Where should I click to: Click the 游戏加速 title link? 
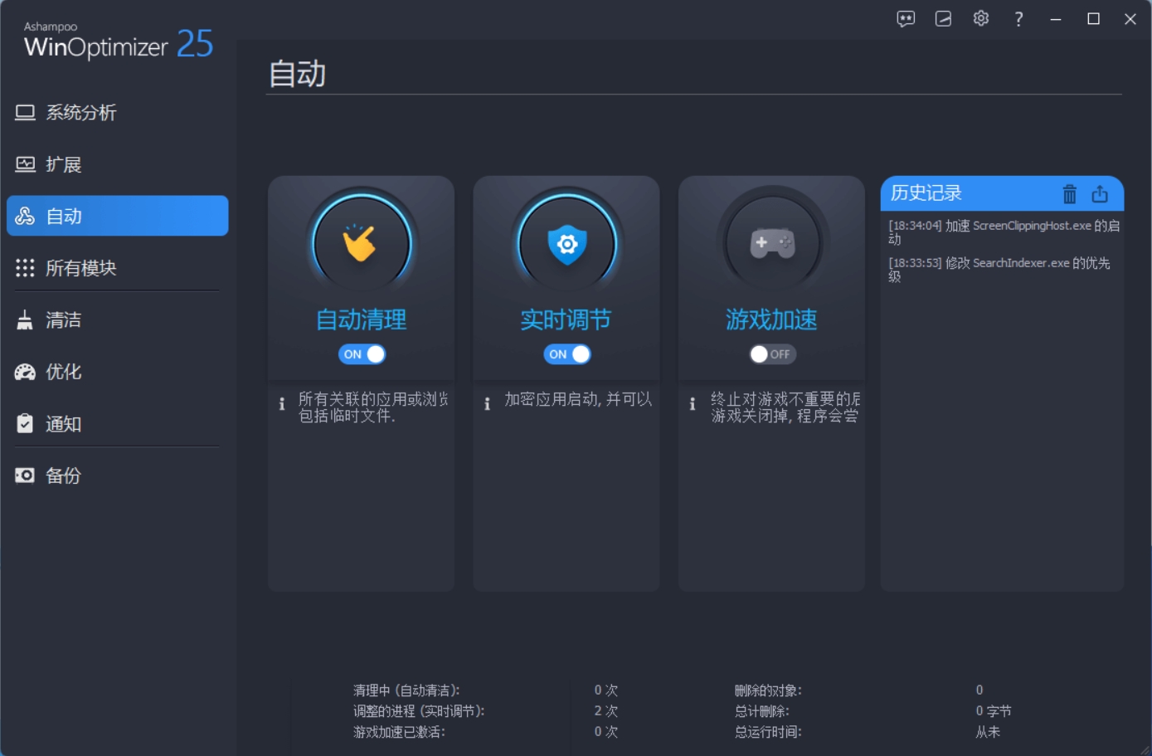pos(771,319)
